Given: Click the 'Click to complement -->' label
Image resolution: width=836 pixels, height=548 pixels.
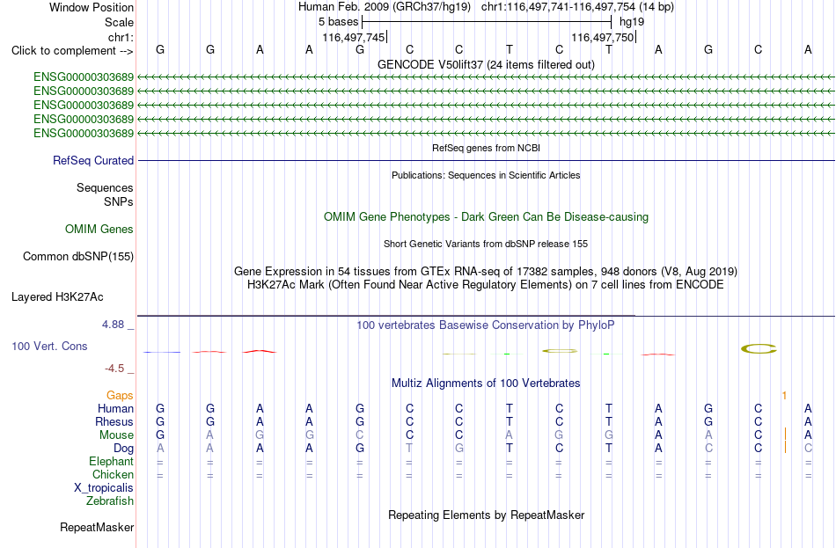Looking at the screenshot, I should (72, 51).
